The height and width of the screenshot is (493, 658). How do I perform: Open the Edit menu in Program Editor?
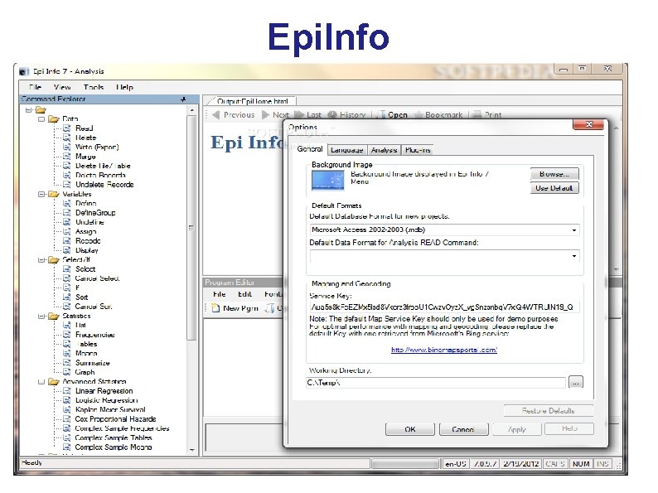[244, 294]
